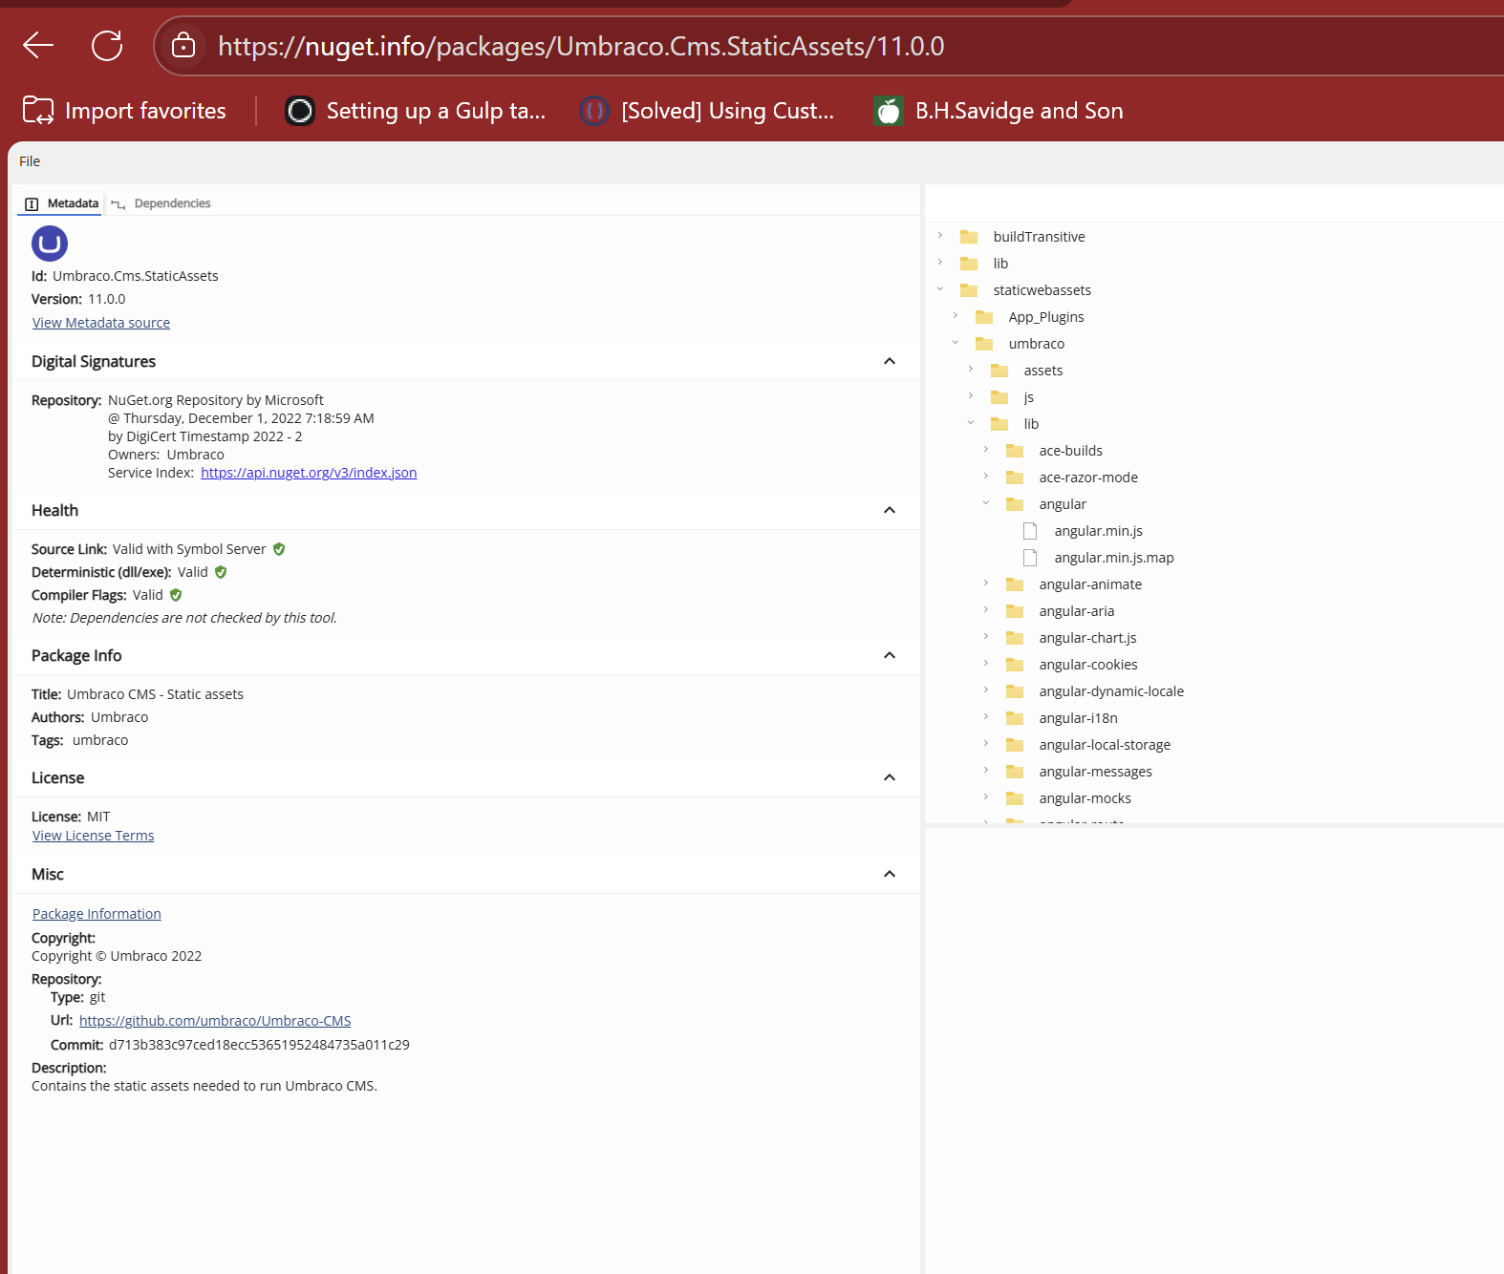Click the site info lock icon
Image resolution: width=1504 pixels, height=1274 pixels.
click(x=183, y=46)
